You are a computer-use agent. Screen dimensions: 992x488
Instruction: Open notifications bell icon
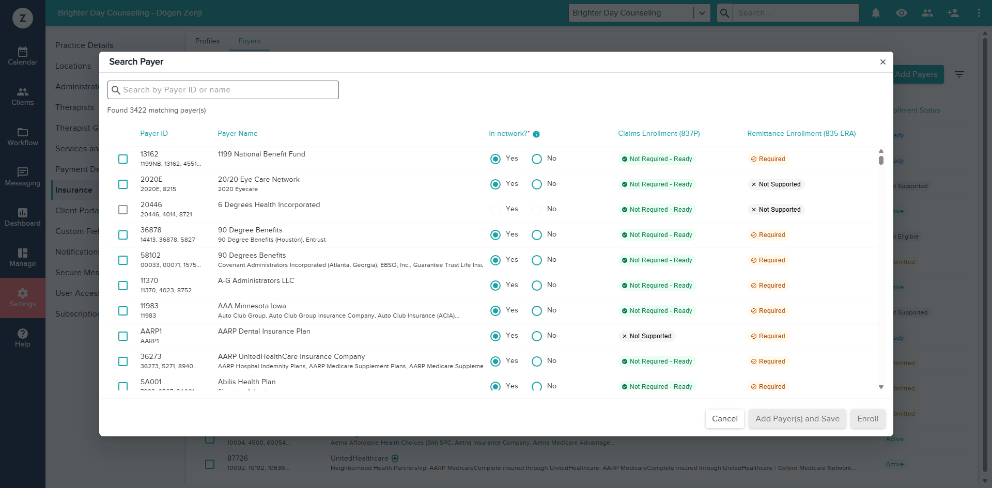coord(876,13)
